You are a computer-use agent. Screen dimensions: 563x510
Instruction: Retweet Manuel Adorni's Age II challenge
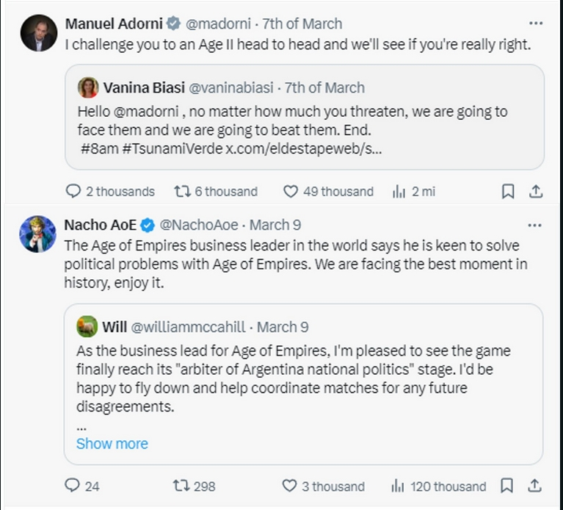[181, 191]
